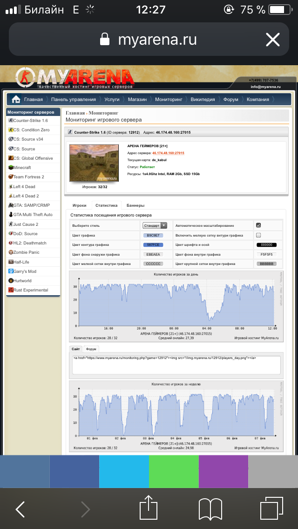Image resolution: width=298 pixels, height=529 pixels.
Task: Click the players per week graph
Action: 176,416
